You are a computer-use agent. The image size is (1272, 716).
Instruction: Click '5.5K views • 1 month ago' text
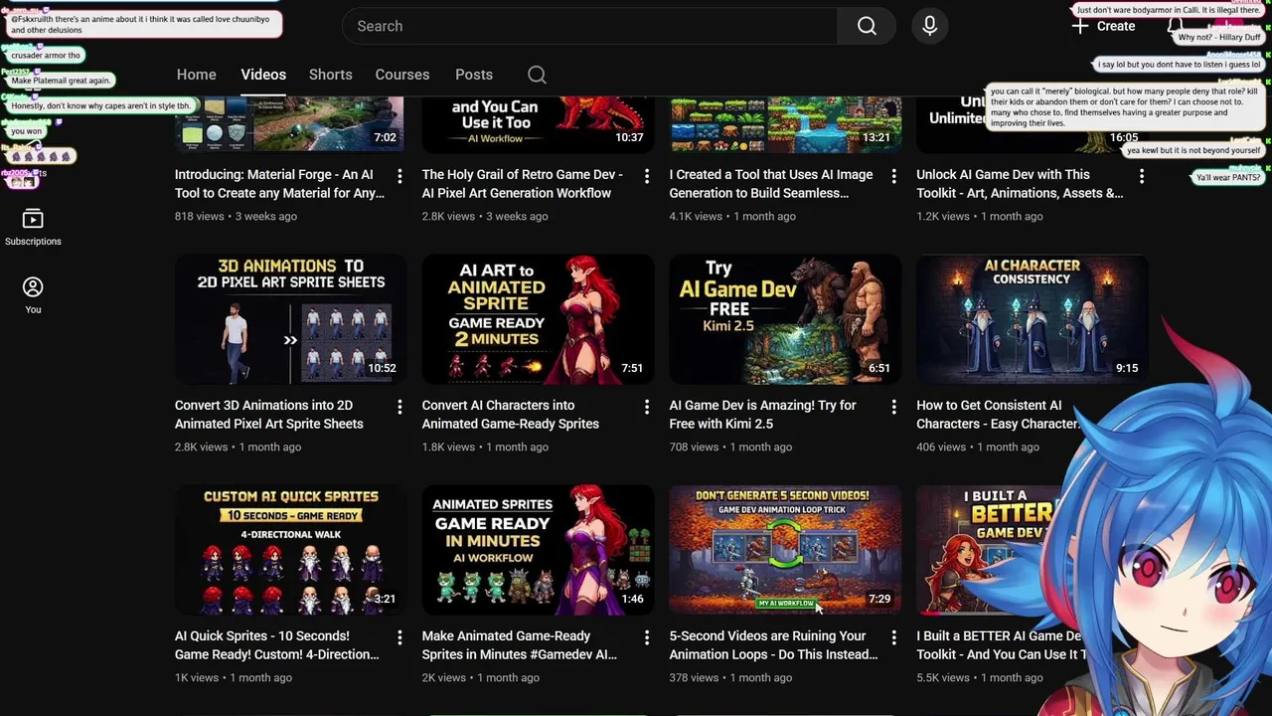click(980, 677)
